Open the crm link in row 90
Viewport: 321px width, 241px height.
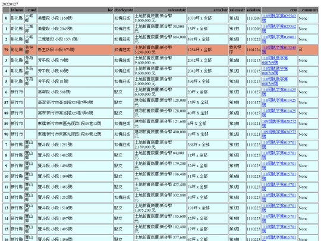coord(279,134)
